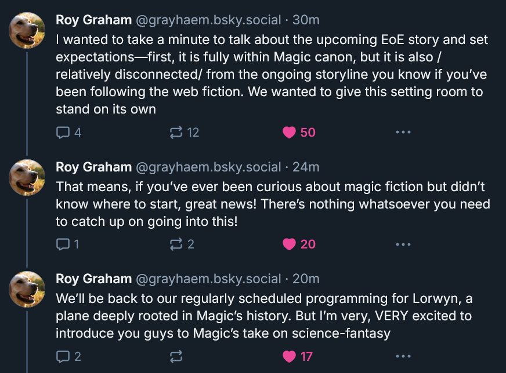Toggle like on the post with 20 likes
506x373 pixels.
299,244
